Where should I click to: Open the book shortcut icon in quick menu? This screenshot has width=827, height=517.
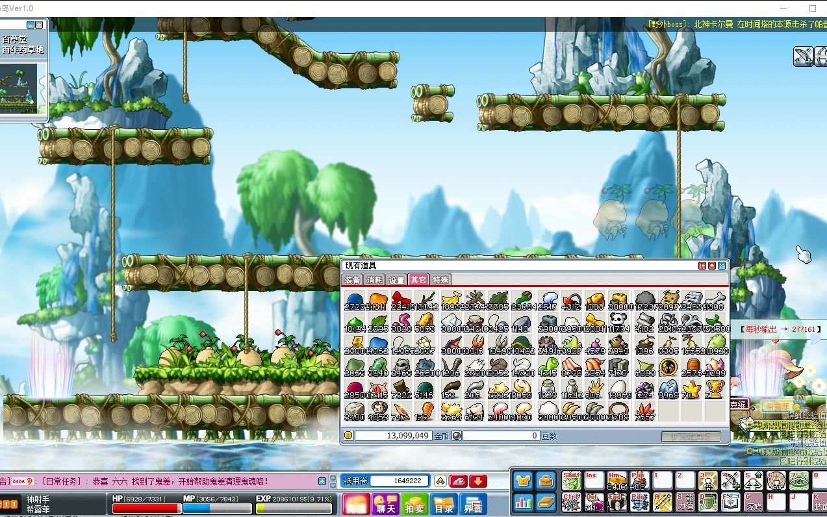pos(546,502)
